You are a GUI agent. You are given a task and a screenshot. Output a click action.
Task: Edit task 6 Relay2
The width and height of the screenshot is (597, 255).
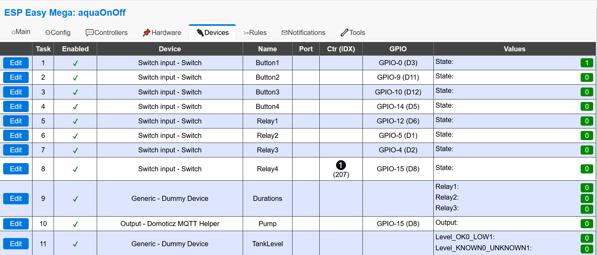16,135
